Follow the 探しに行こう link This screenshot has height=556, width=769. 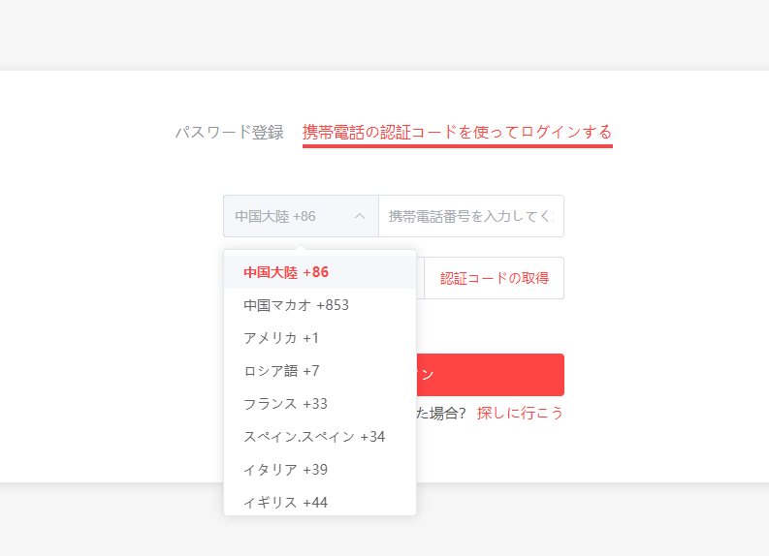(x=520, y=413)
